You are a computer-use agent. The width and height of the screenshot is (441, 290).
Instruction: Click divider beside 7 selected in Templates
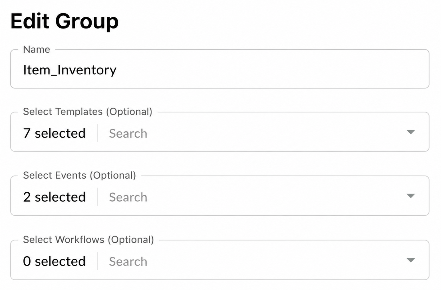[97, 133]
